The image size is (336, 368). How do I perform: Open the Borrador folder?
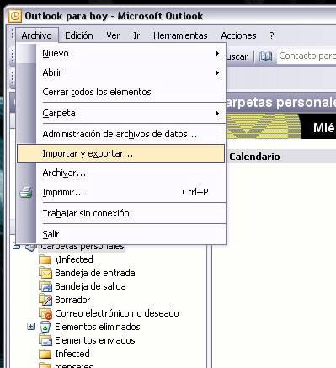(72, 300)
